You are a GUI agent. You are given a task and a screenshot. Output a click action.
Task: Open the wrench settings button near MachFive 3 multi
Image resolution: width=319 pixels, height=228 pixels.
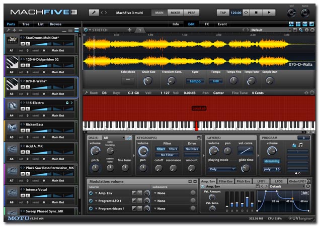(x=94, y=13)
